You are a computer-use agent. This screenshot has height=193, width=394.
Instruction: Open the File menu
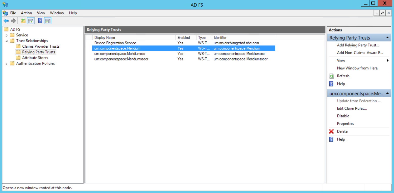(13, 13)
